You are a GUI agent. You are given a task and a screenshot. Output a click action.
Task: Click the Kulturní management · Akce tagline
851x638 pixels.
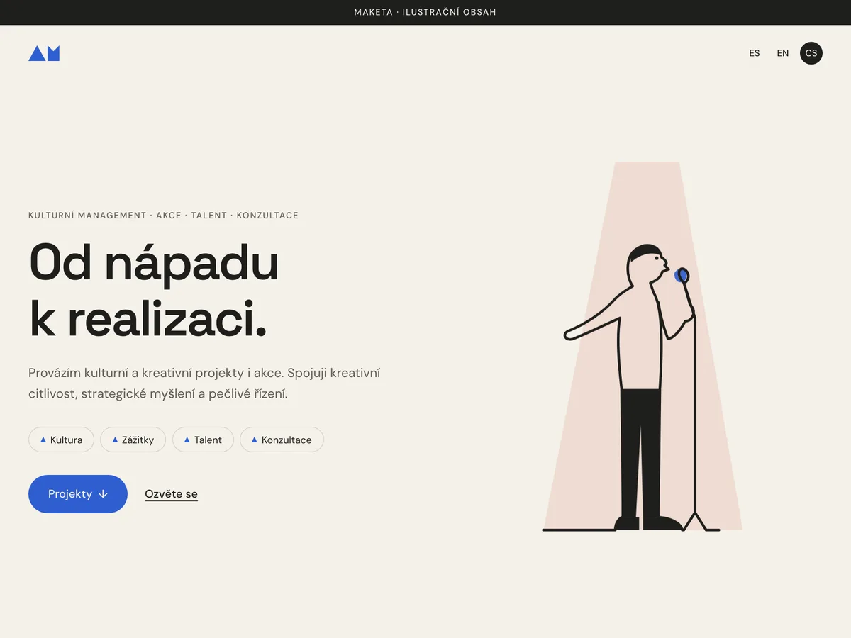coord(163,216)
